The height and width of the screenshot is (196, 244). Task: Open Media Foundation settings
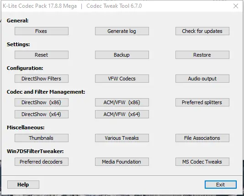(x=122, y=162)
